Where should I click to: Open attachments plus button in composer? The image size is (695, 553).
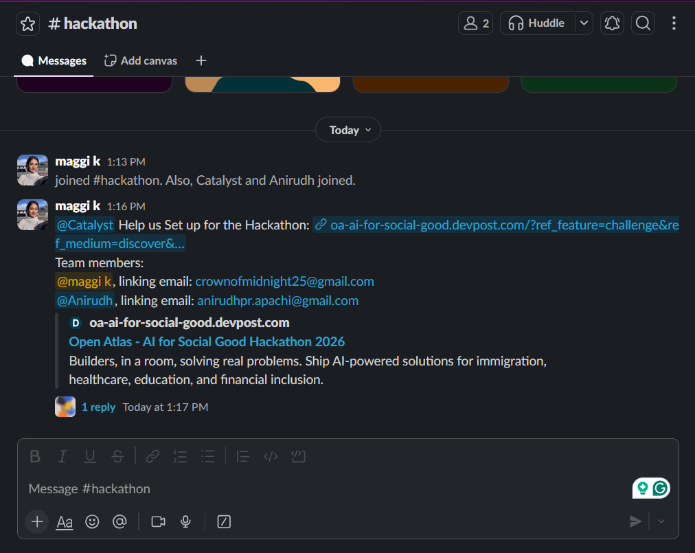(37, 521)
